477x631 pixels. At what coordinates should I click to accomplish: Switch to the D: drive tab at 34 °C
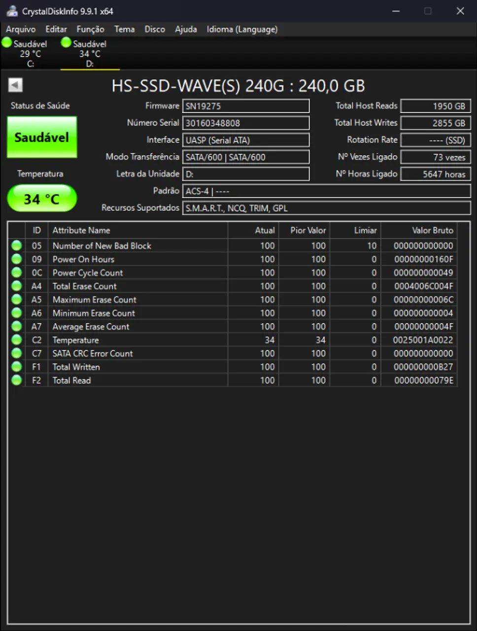(90, 53)
